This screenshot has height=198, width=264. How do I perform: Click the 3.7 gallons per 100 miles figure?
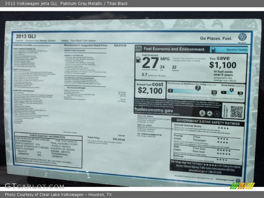pyautogui.click(x=144, y=75)
